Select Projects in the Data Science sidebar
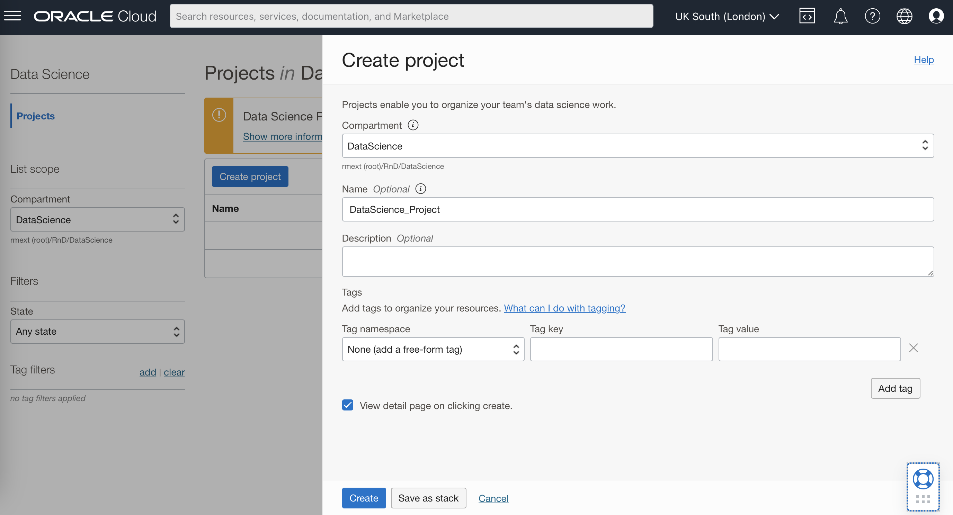Image resolution: width=953 pixels, height=515 pixels. tap(36, 116)
